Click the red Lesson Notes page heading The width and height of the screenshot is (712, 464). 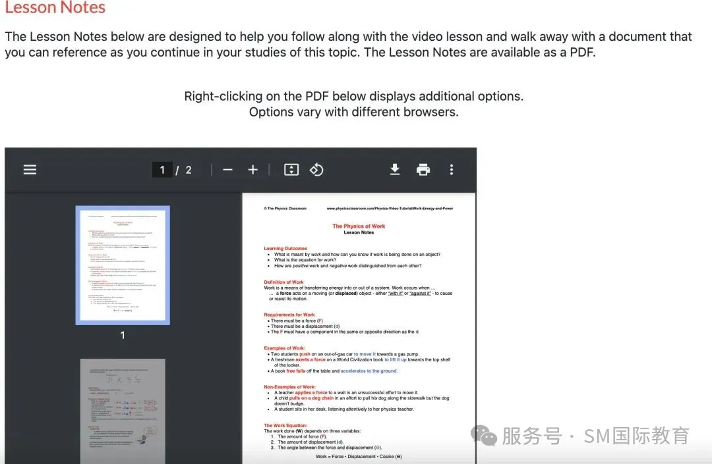click(55, 8)
